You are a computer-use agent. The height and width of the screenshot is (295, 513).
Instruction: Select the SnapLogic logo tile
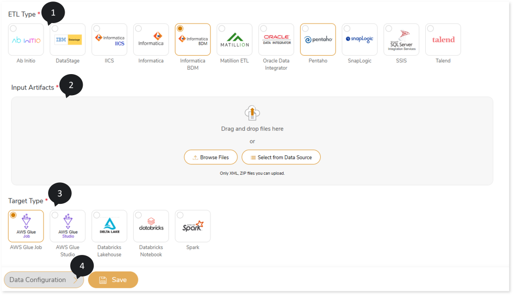pos(359,40)
